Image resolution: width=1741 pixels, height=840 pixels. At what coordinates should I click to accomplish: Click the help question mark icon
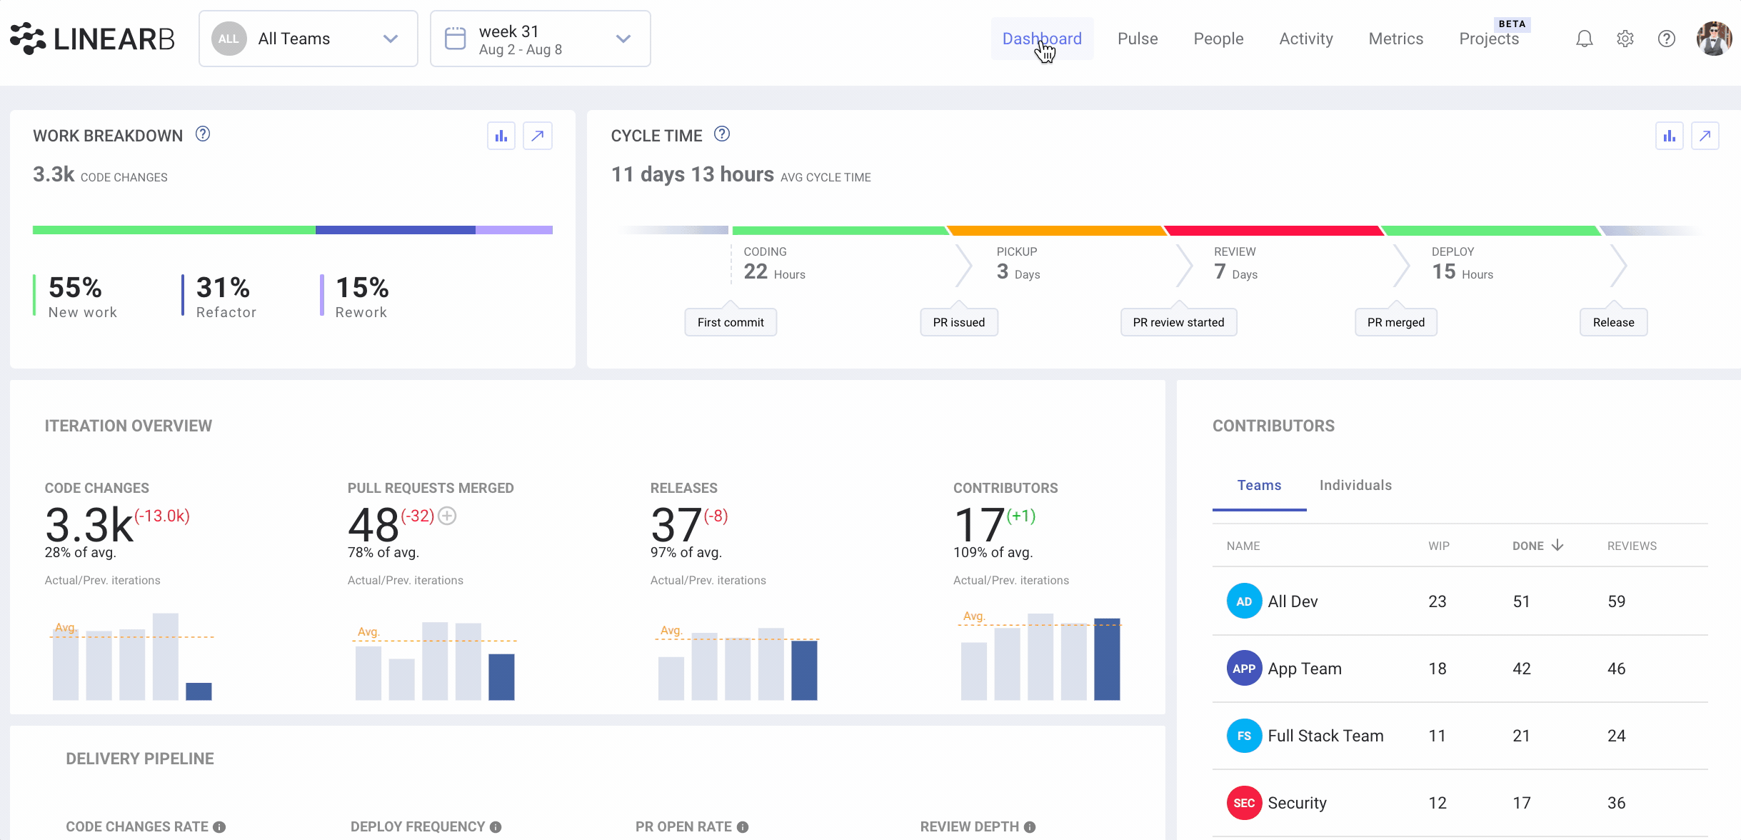1667,38
